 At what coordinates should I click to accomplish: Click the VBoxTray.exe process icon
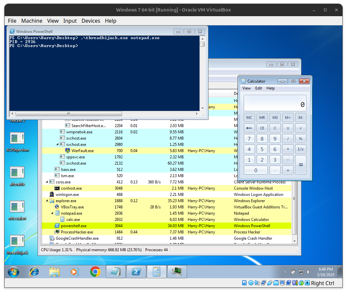[57, 207]
